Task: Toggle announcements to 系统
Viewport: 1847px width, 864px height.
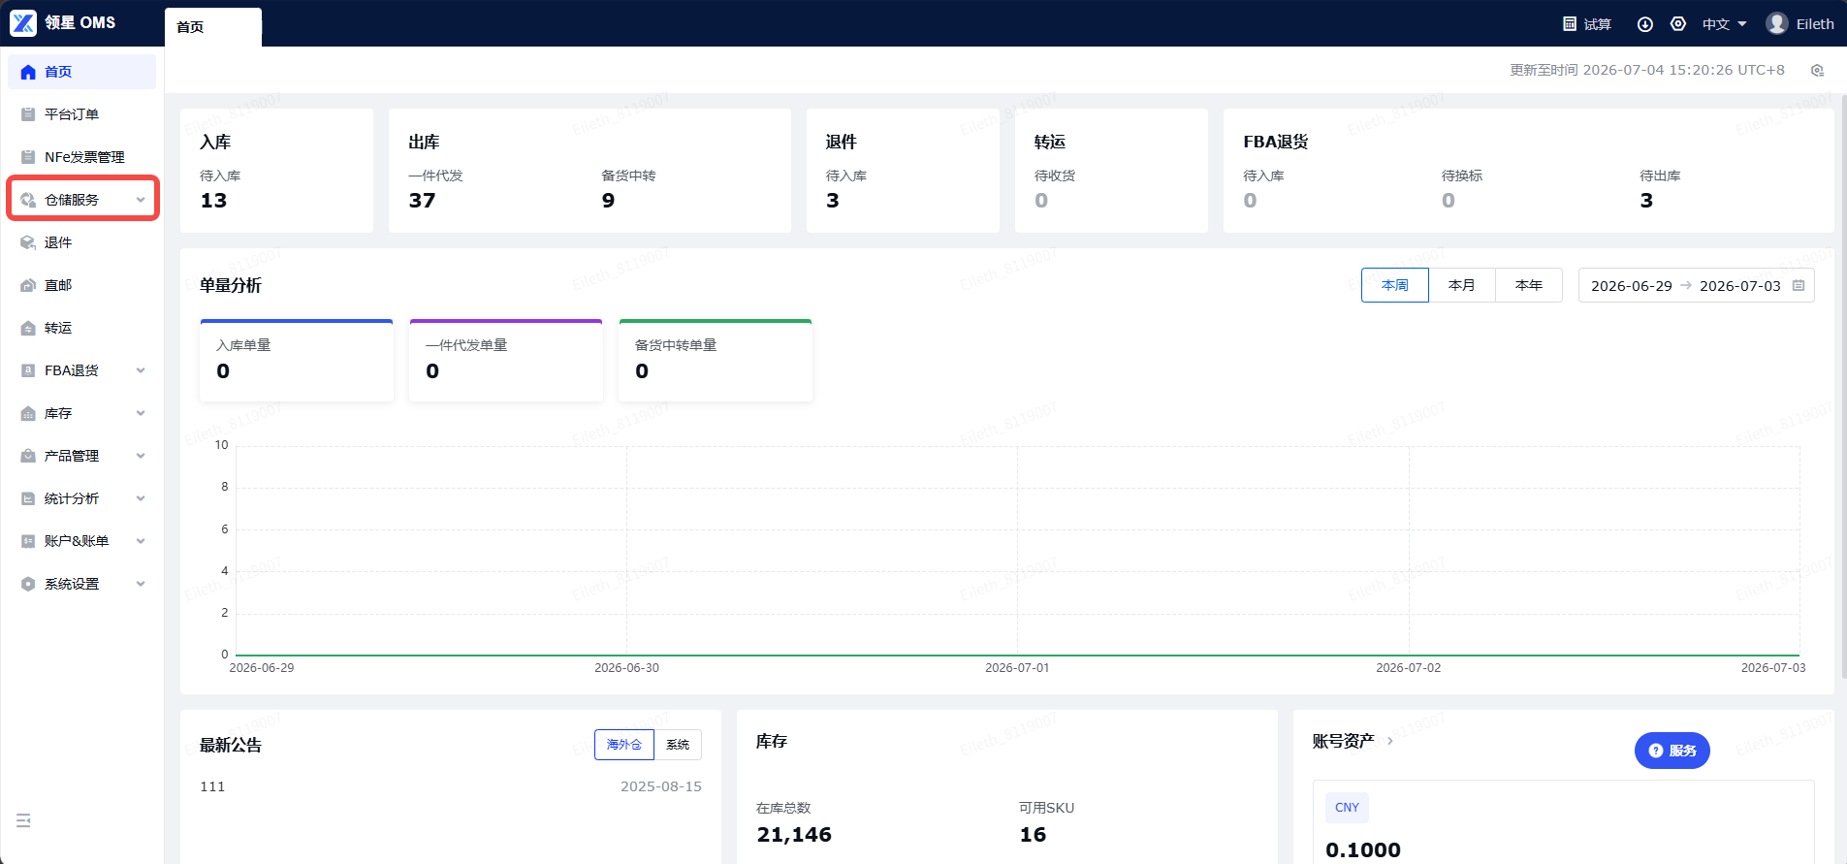Action: coord(678,745)
